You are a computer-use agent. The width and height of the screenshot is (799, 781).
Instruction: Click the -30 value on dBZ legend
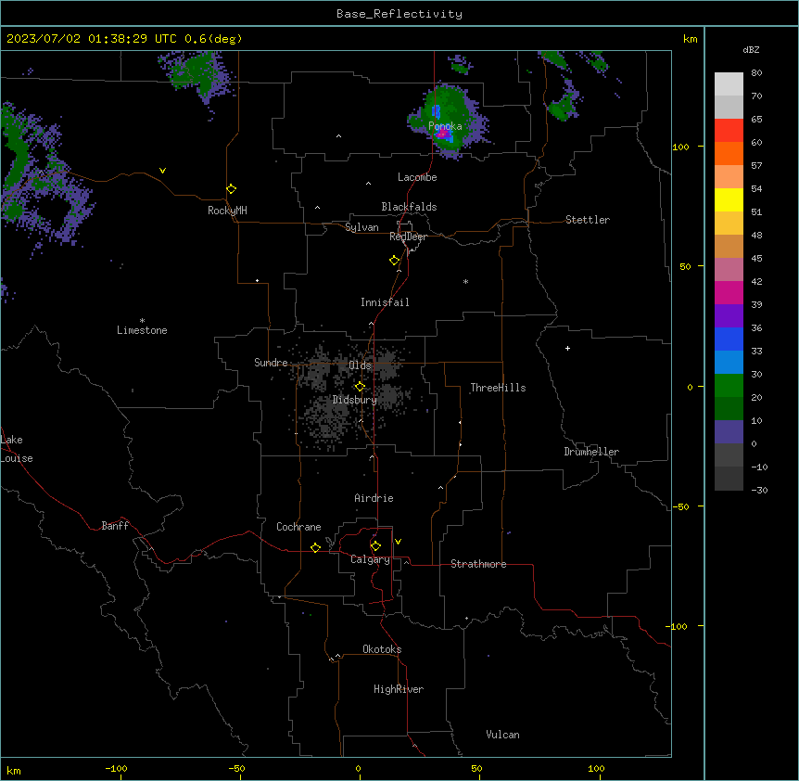click(759, 490)
